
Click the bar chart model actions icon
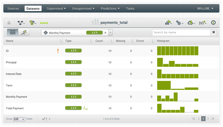[x=168, y=23]
